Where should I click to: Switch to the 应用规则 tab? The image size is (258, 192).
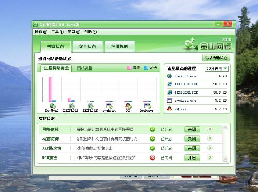[x=119, y=46]
